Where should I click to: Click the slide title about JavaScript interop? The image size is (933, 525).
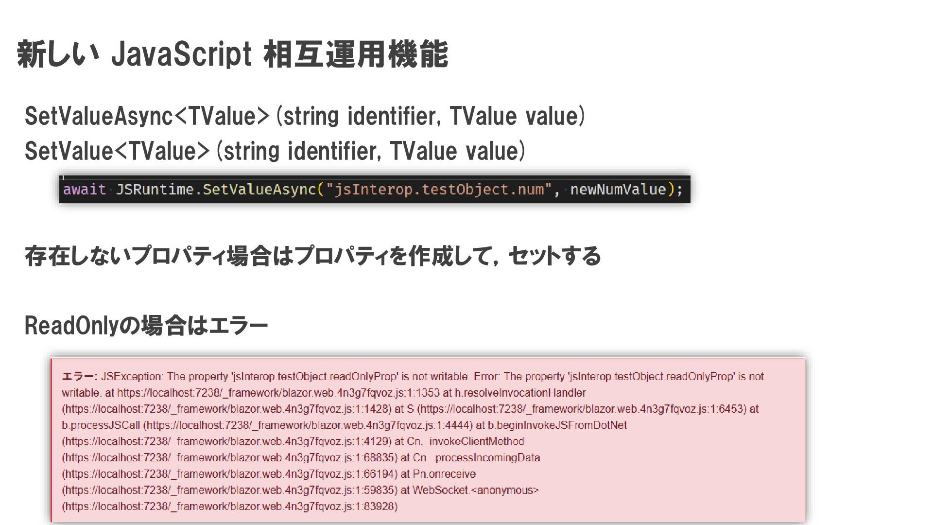tap(232, 54)
